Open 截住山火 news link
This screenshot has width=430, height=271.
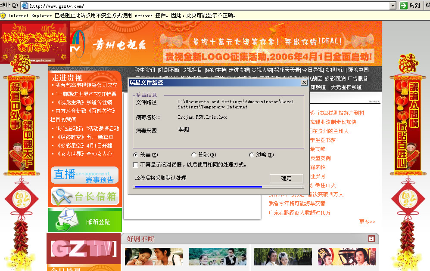(326, 185)
